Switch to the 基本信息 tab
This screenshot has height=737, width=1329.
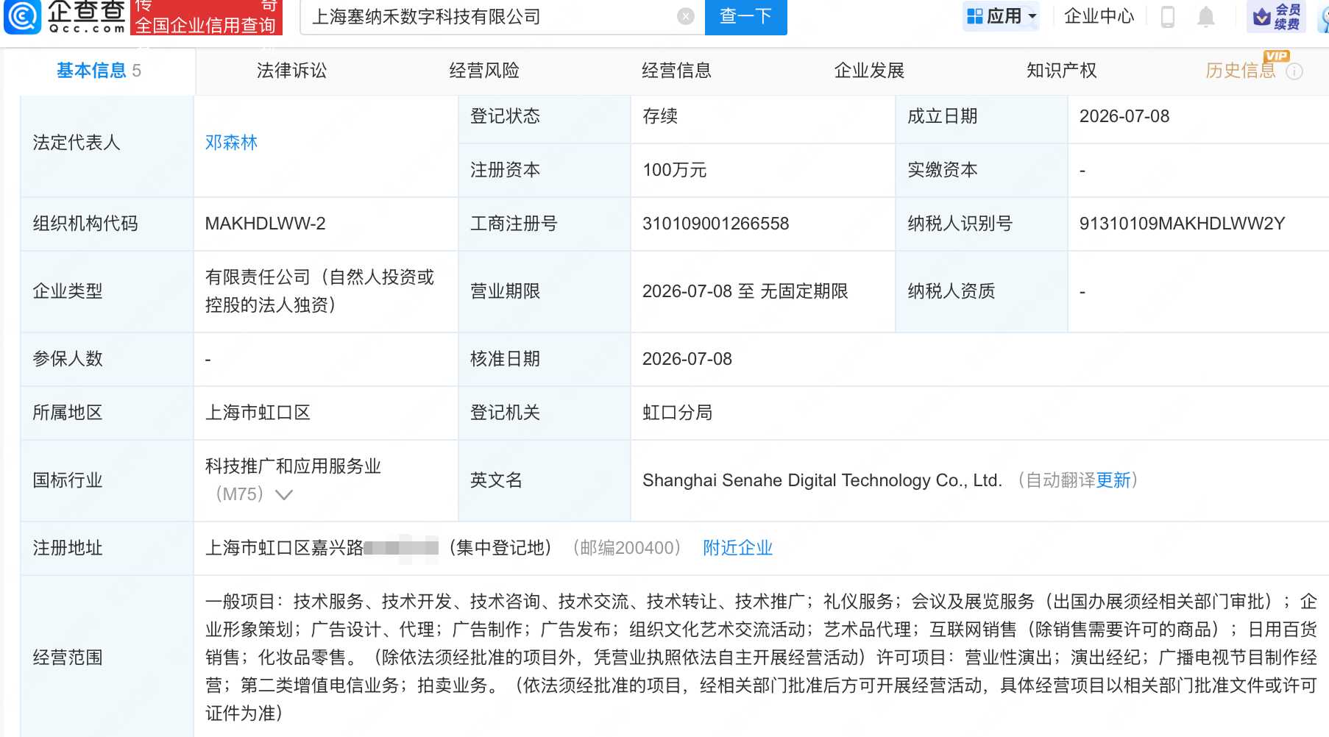pyautogui.click(x=99, y=71)
